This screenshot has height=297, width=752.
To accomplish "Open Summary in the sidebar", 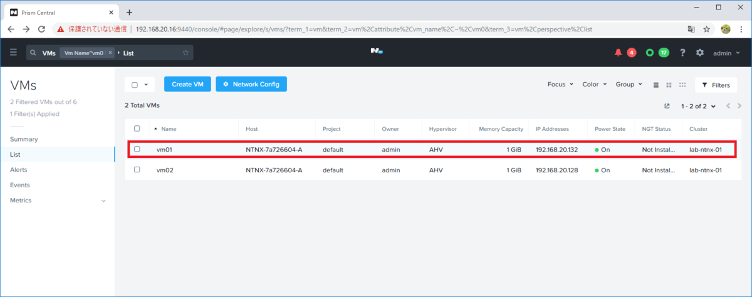I will tap(24, 139).
